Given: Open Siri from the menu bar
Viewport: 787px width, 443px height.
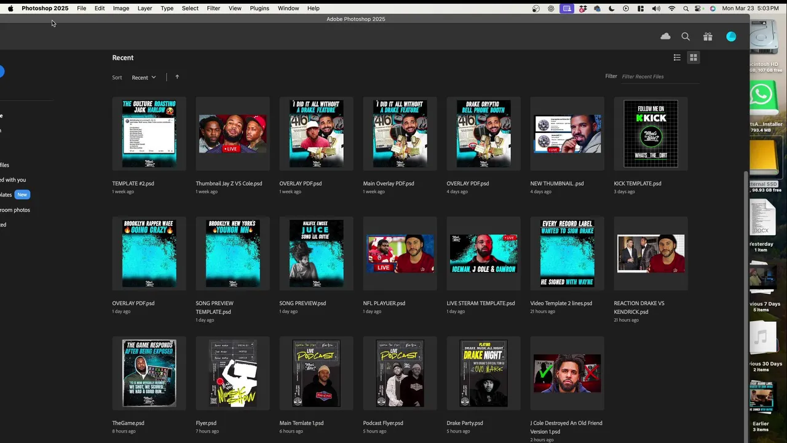Looking at the screenshot, I should pyautogui.click(x=713, y=8).
